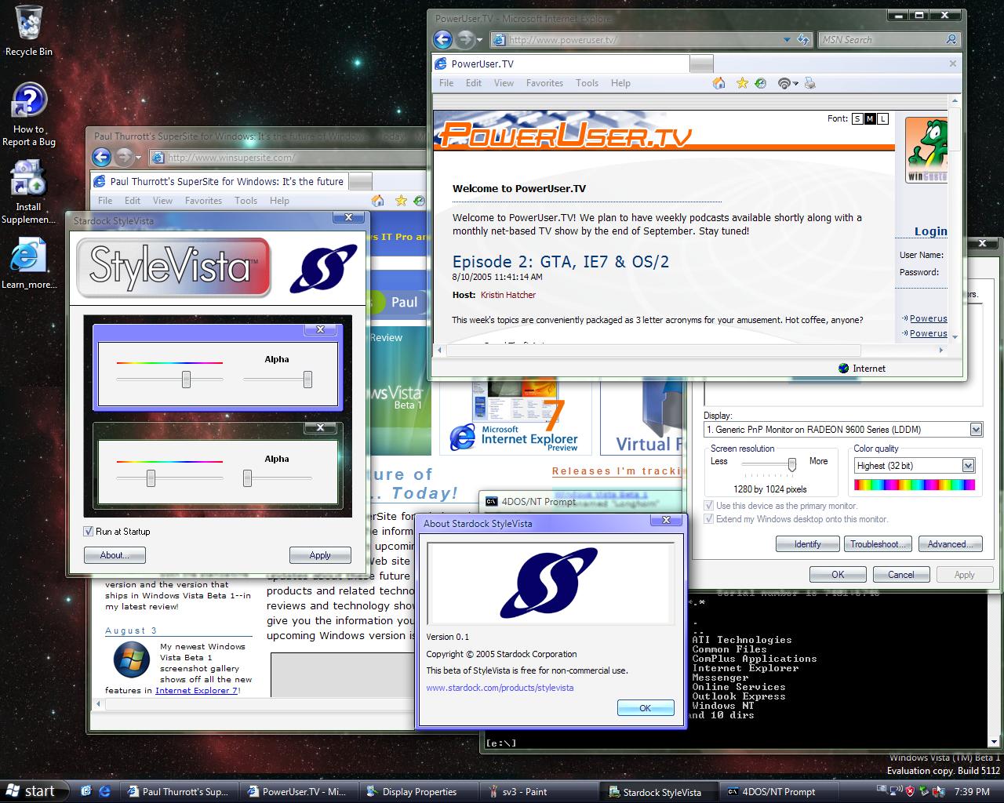Image resolution: width=1004 pixels, height=803 pixels.
Task: Open Favorites menu in PowerUser.TV window
Action: (544, 83)
